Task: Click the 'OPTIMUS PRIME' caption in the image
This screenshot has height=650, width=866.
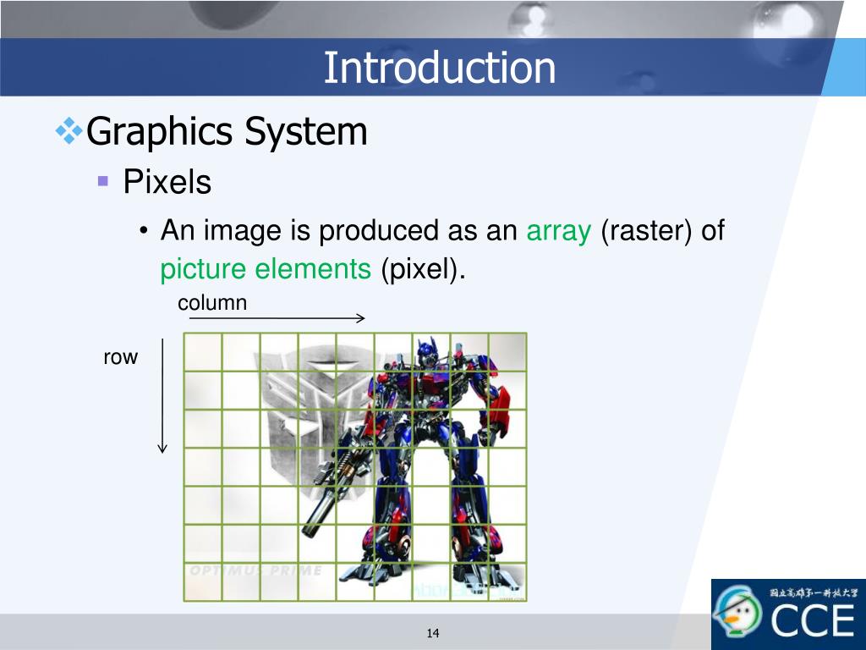Action: [255, 570]
